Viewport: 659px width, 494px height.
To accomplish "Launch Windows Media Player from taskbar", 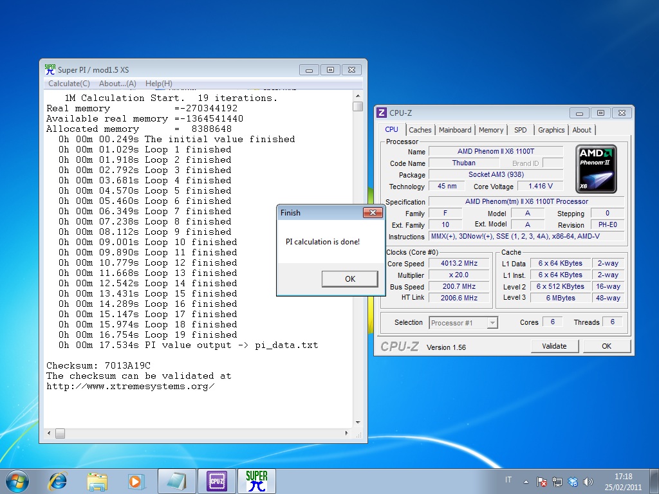I will click(135, 480).
